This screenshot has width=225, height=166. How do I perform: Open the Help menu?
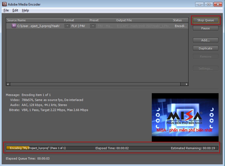25,10
